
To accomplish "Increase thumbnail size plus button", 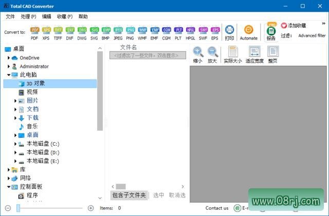I will (x=90, y=208).
